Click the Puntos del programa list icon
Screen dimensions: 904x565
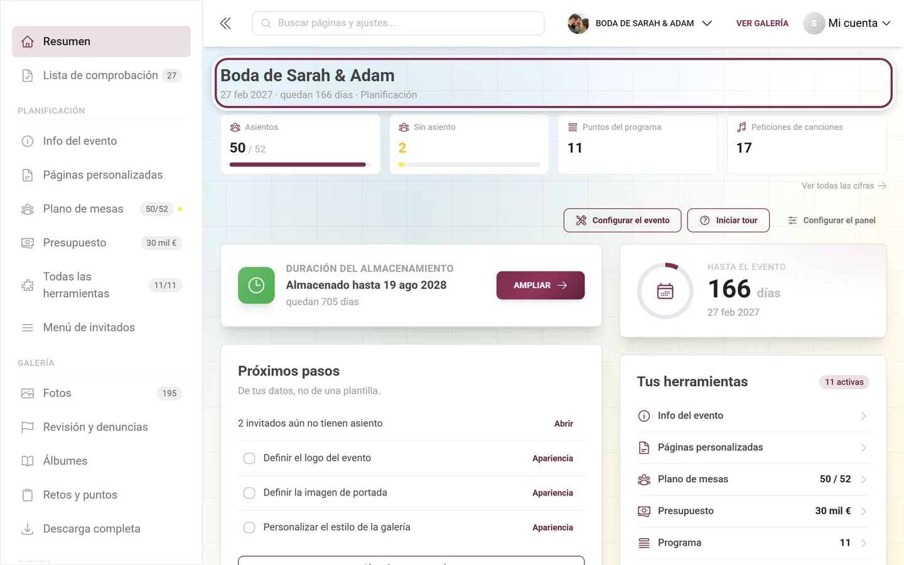tap(573, 127)
